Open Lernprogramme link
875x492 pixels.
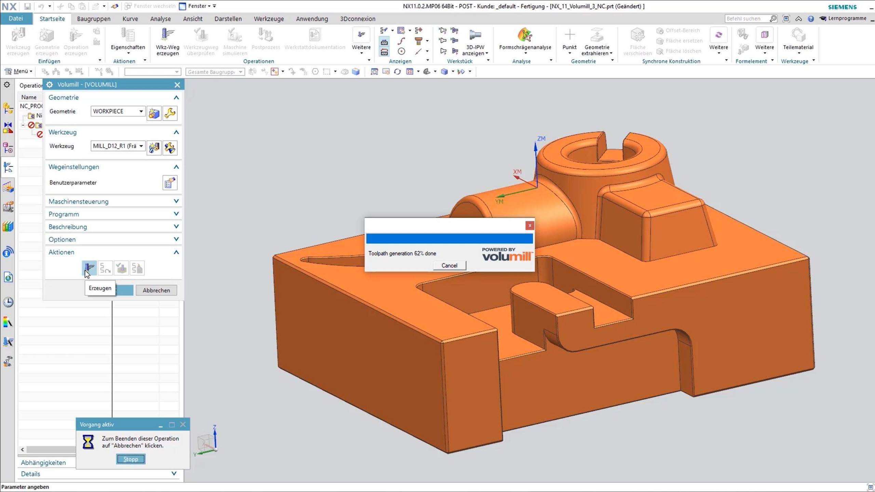(843, 18)
